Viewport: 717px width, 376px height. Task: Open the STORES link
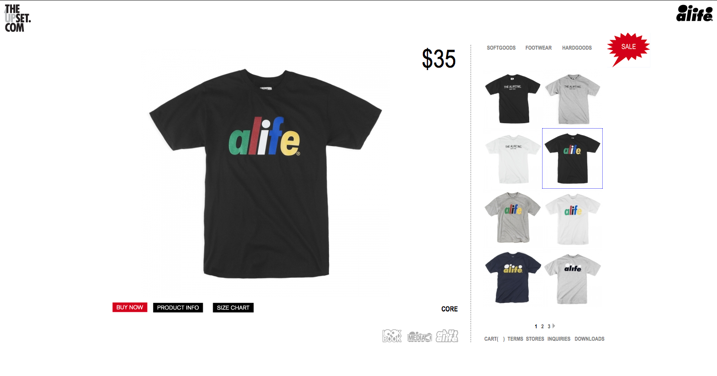535,339
